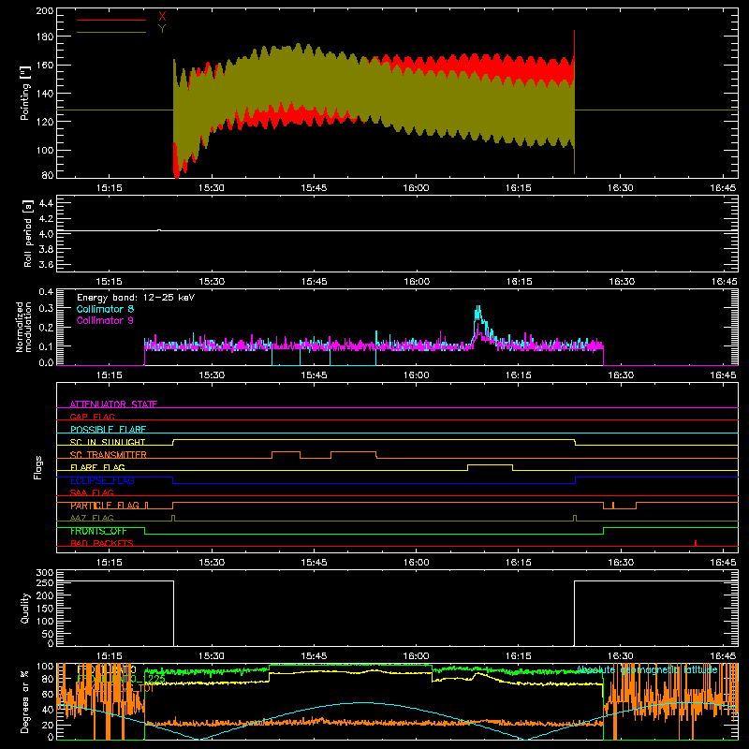Screen dimensions: 749x749
Task: Click '16:15' time label below Quality plot
Action: 519,656
